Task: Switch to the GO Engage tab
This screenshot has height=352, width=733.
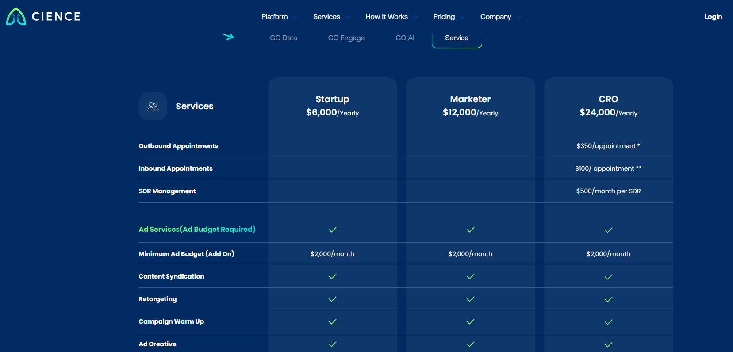Action: pos(346,38)
